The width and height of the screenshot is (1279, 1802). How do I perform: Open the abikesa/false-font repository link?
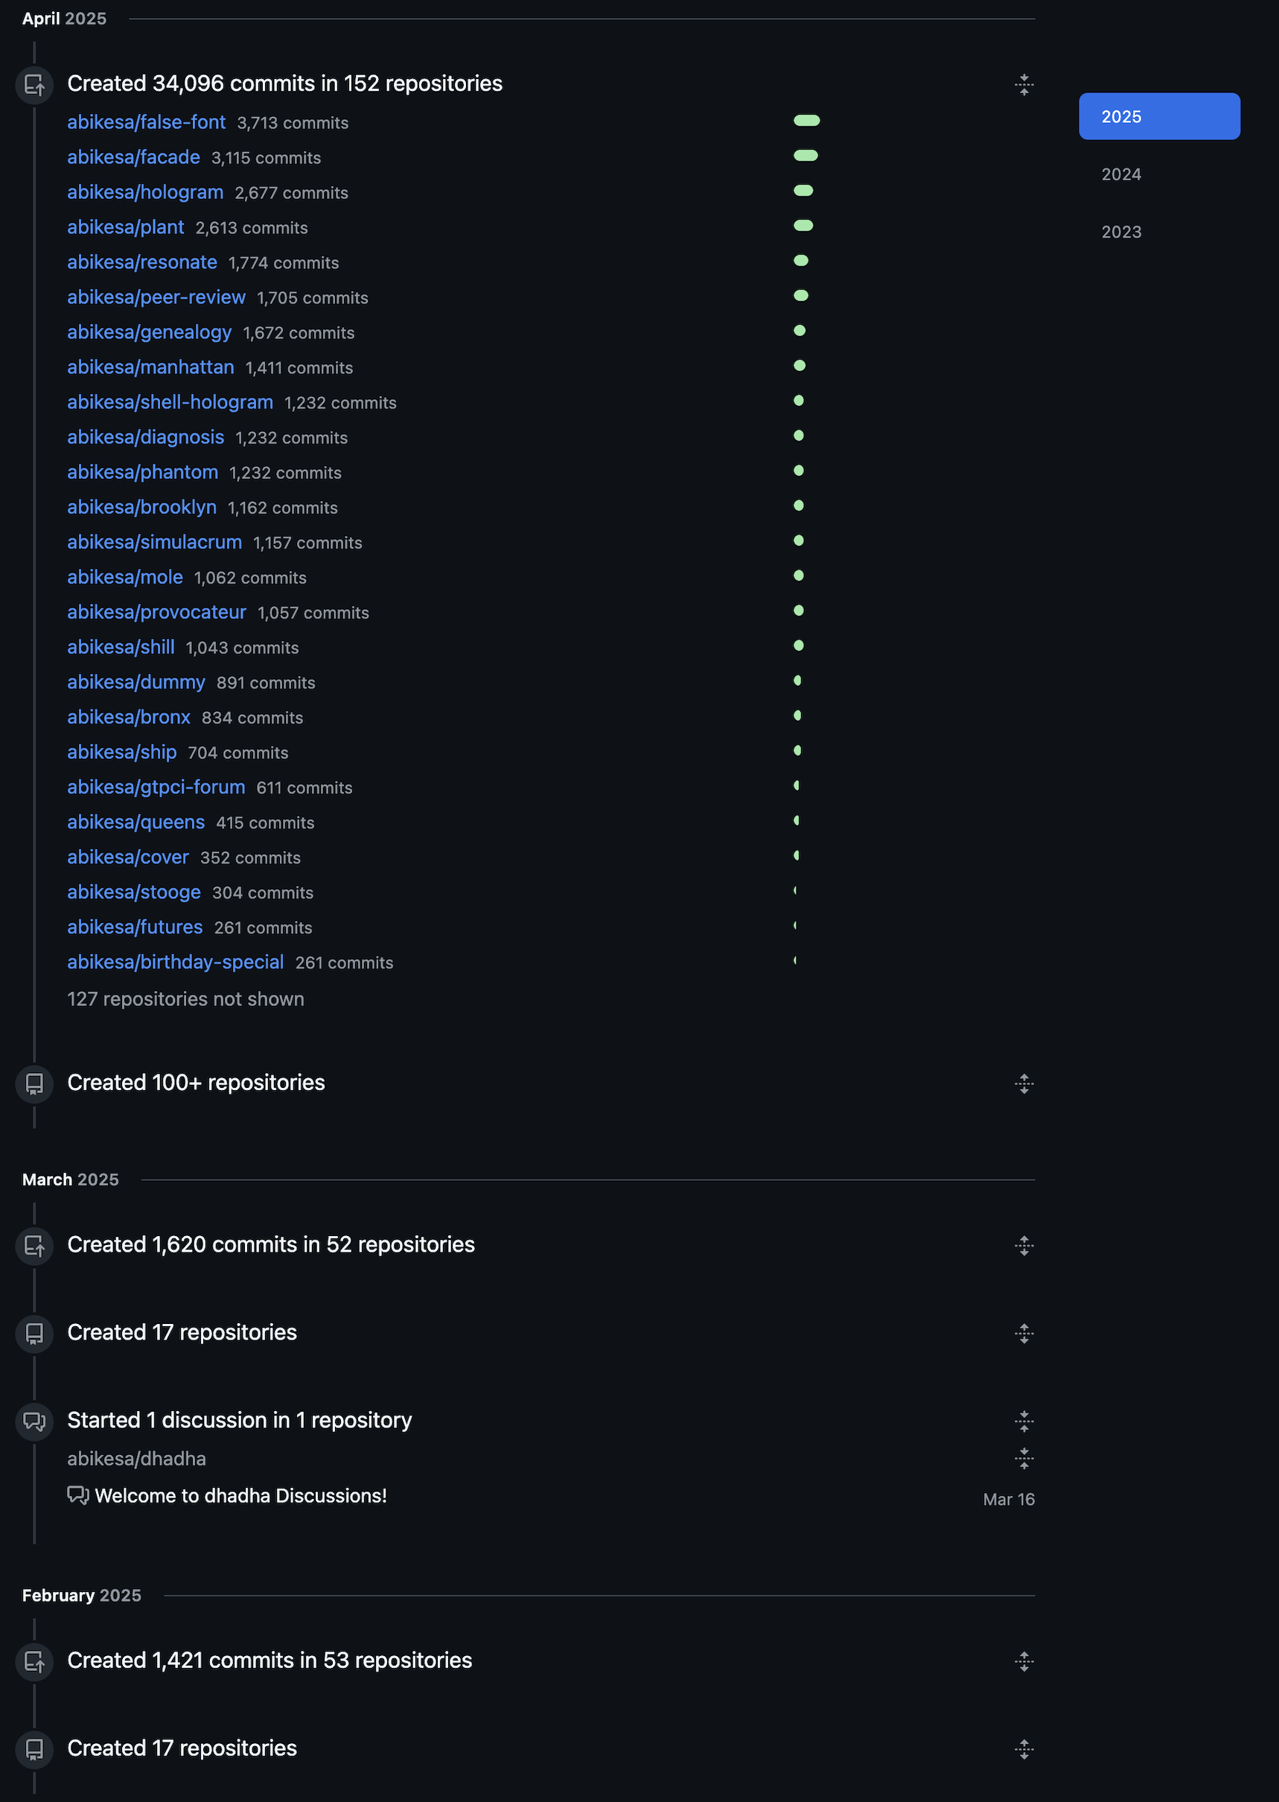pos(147,122)
